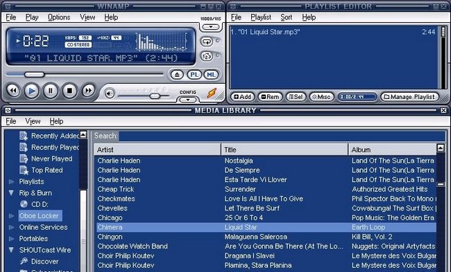Click the Add button in Playlist Editor
The height and width of the screenshot is (272, 451).
(242, 97)
